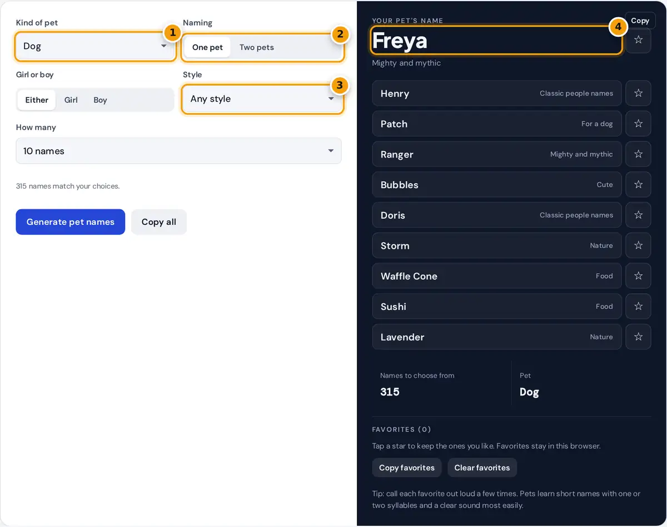
Task: Star the main name Freya
Action: pyautogui.click(x=638, y=40)
